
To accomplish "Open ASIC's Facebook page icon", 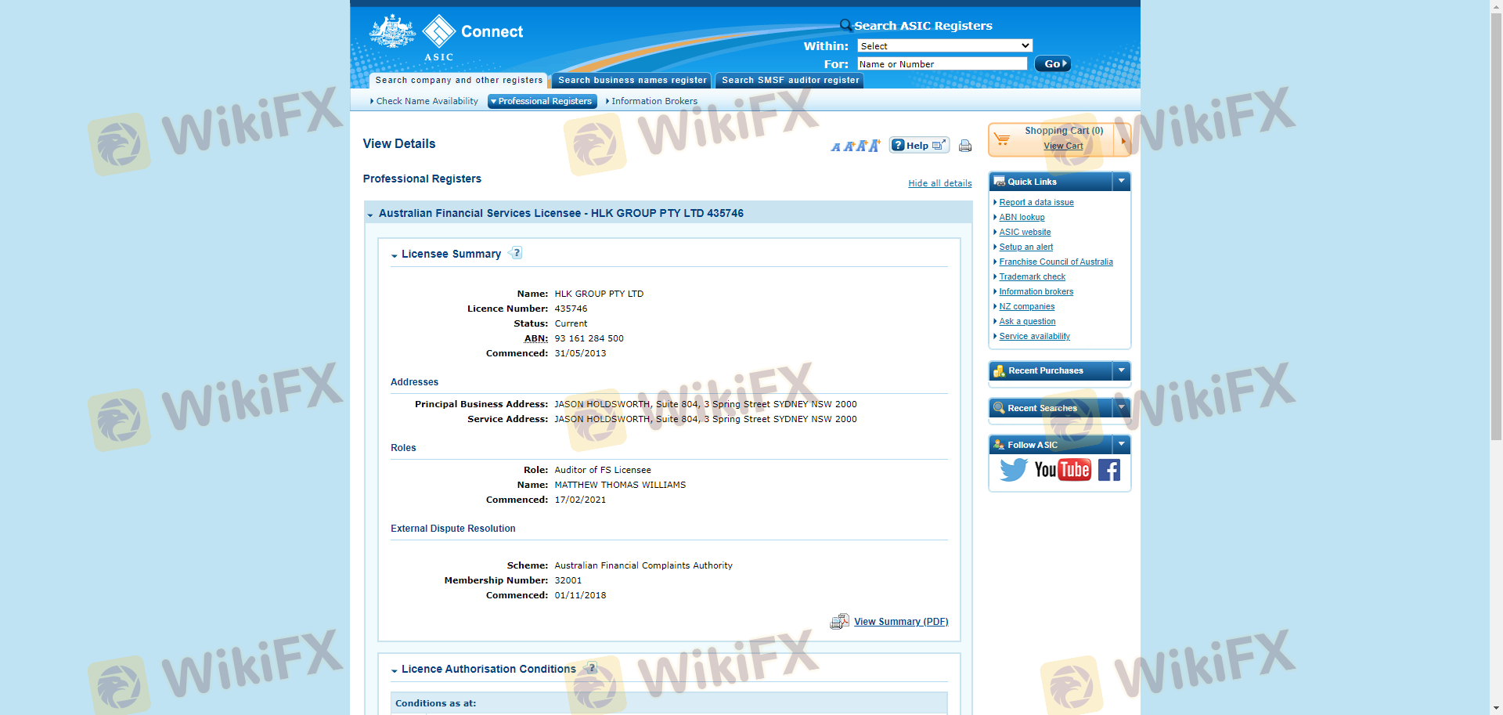I will pyautogui.click(x=1108, y=470).
